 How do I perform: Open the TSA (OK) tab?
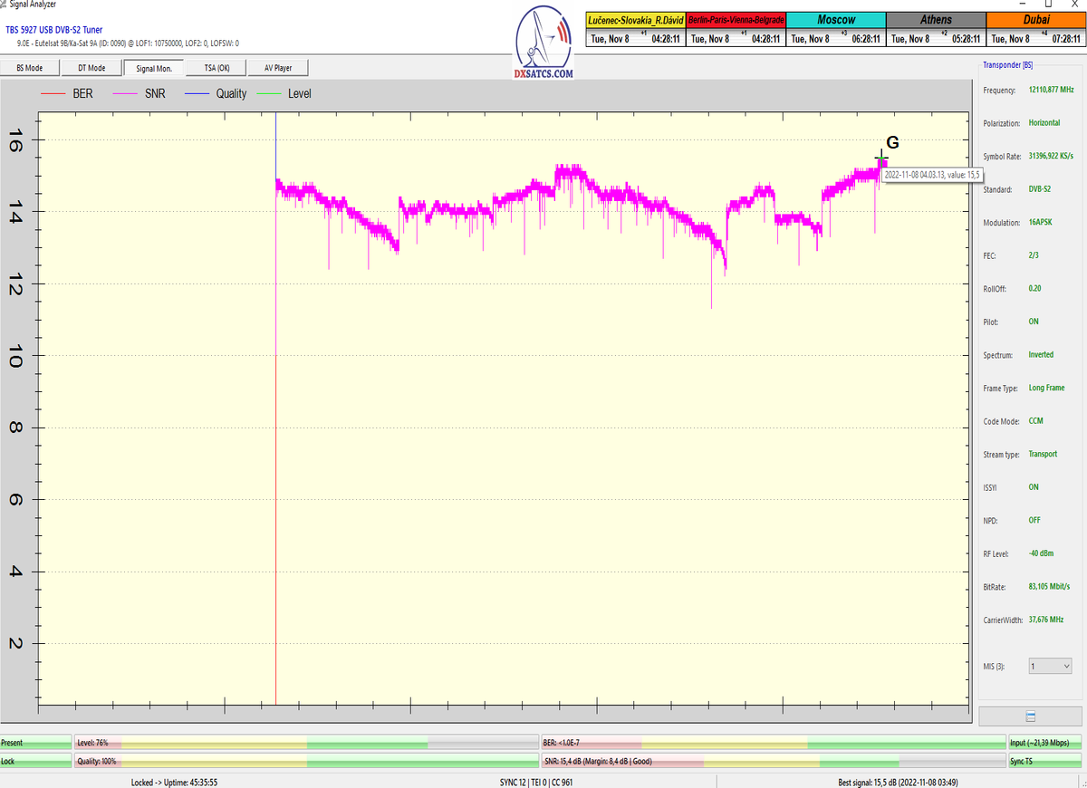216,68
